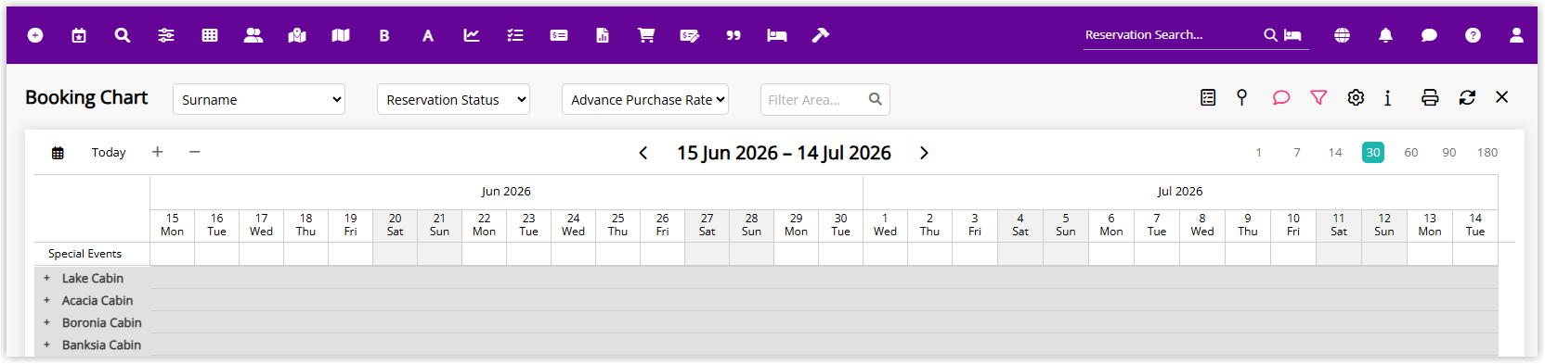Switch to 60 day view
The height and width of the screenshot is (364, 1545).
click(1411, 153)
